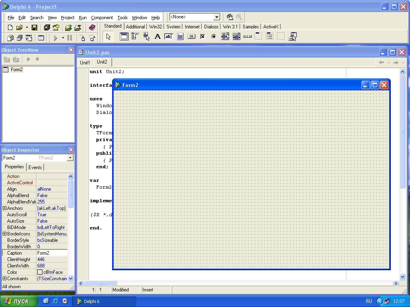This screenshot has width=410, height=307.
Task: Click Add File to Project icon
Action: pyautogui.click(x=68, y=28)
